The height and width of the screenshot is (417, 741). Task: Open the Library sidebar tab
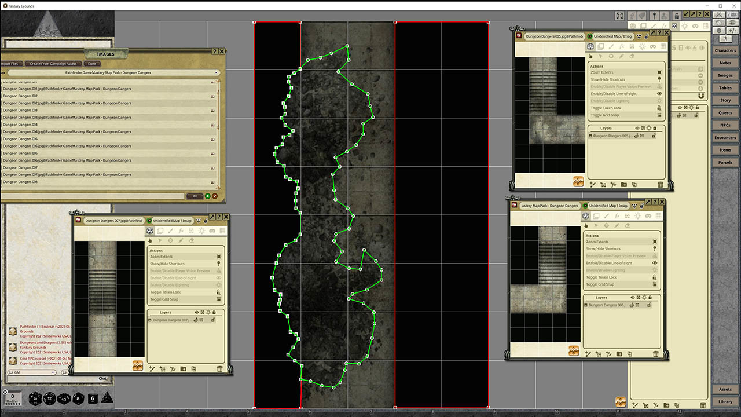pyautogui.click(x=725, y=401)
